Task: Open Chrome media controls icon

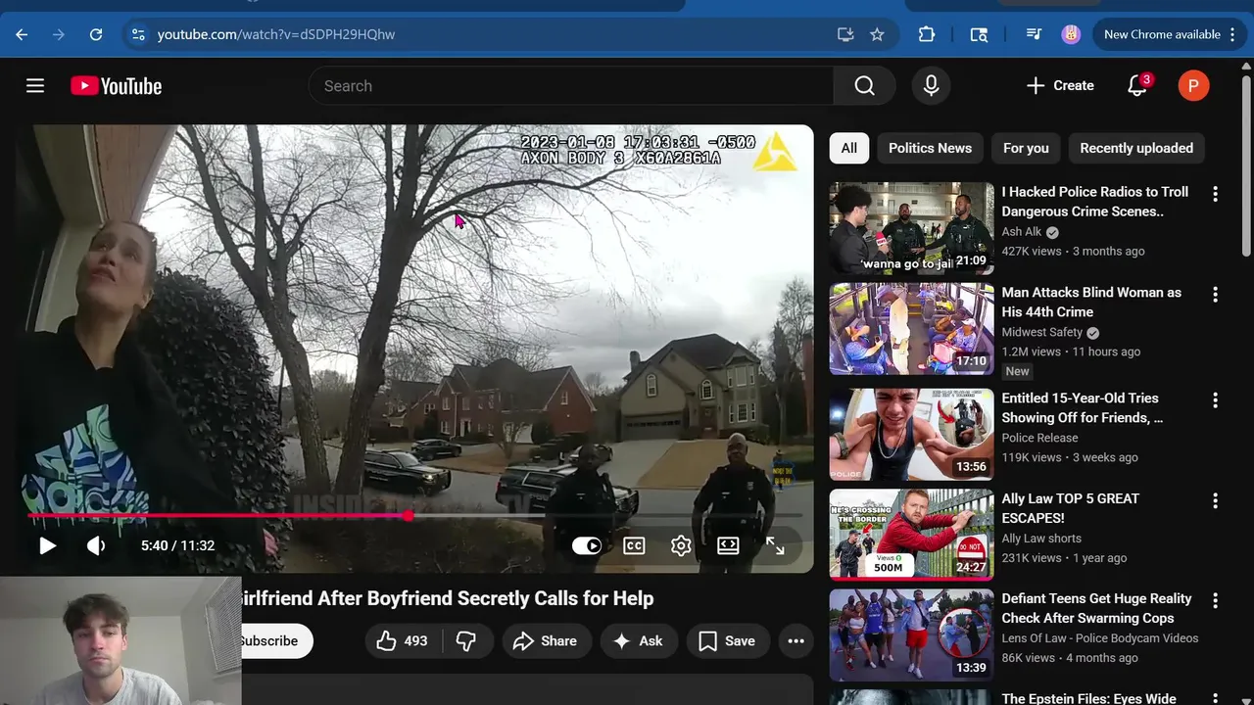Action: (1034, 34)
